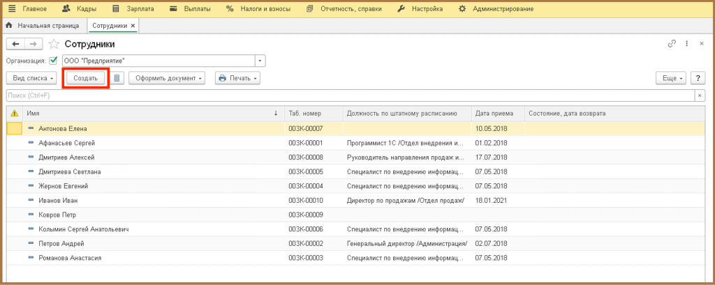Open help with the question mark button
715x285 pixels.
pyautogui.click(x=698, y=78)
